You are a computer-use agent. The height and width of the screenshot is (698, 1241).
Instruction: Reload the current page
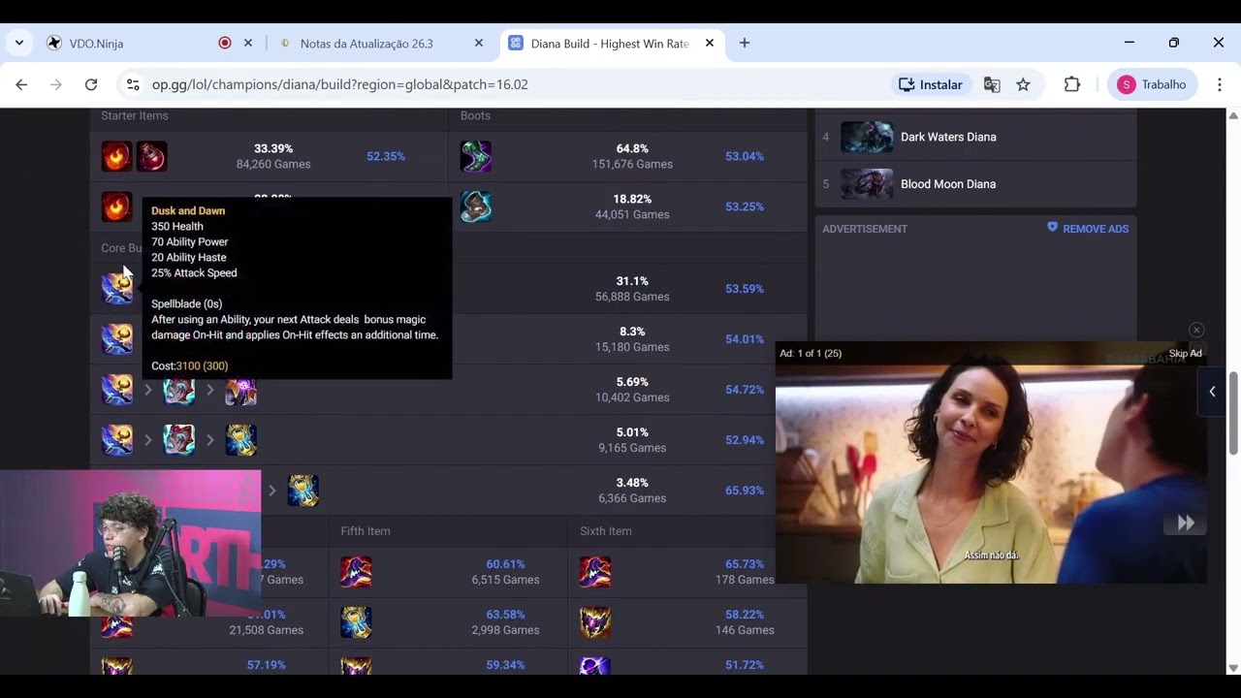[91, 84]
